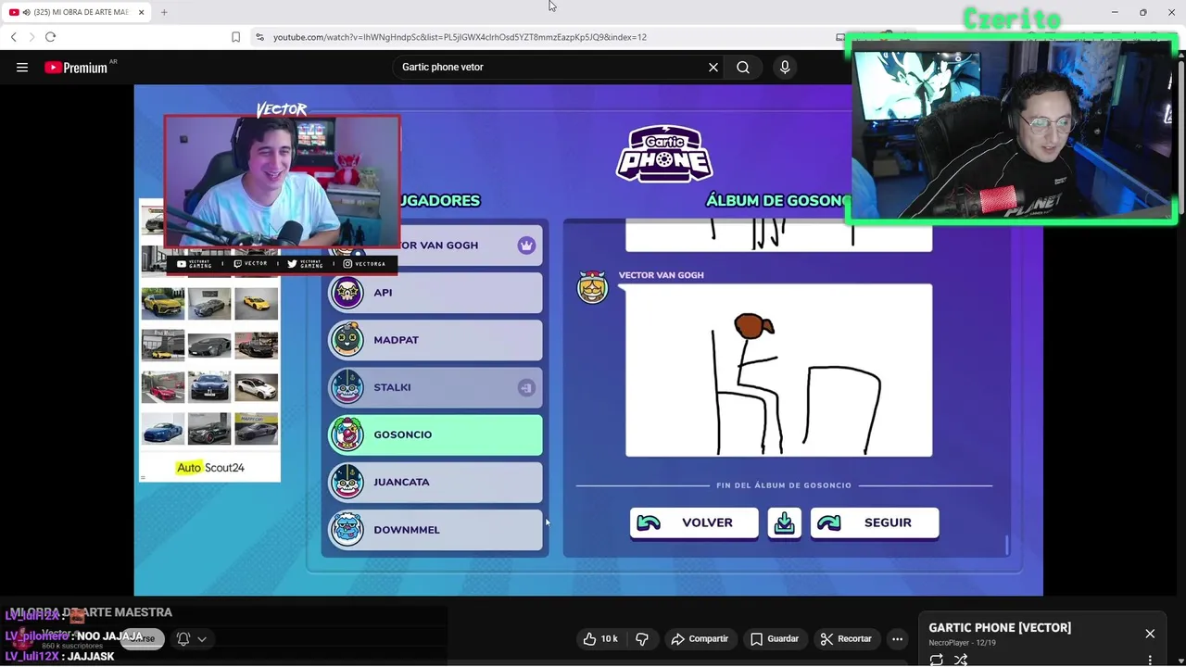Toggle playlist shuffle
The height and width of the screenshot is (667, 1186).
961,660
